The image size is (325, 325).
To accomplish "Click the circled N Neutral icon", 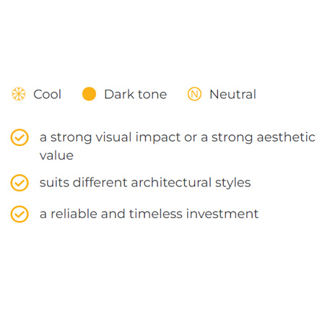I will (194, 94).
